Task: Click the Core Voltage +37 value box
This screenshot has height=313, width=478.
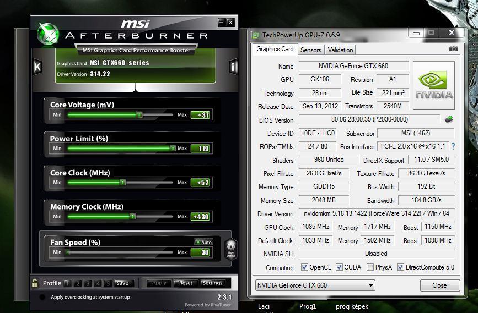Action: click(x=200, y=114)
